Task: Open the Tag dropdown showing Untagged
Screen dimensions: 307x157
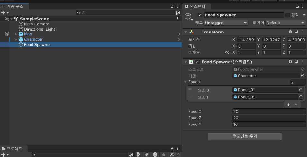Action: tap(226, 23)
